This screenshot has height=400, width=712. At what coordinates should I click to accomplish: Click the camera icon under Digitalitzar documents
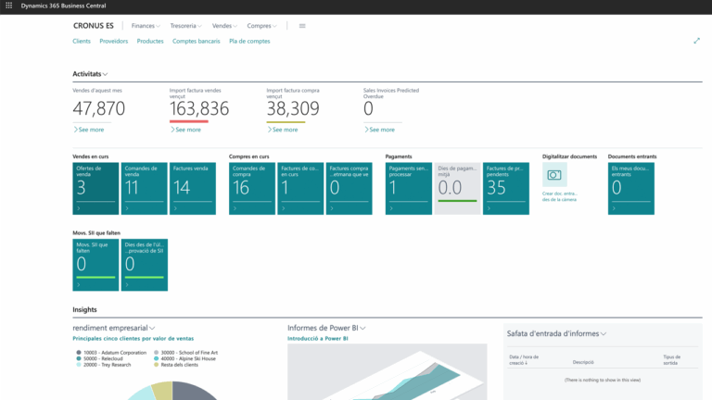click(554, 175)
